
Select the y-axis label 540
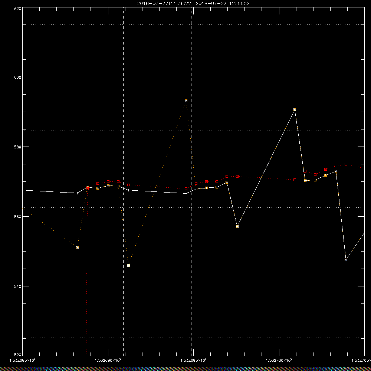click(x=18, y=286)
